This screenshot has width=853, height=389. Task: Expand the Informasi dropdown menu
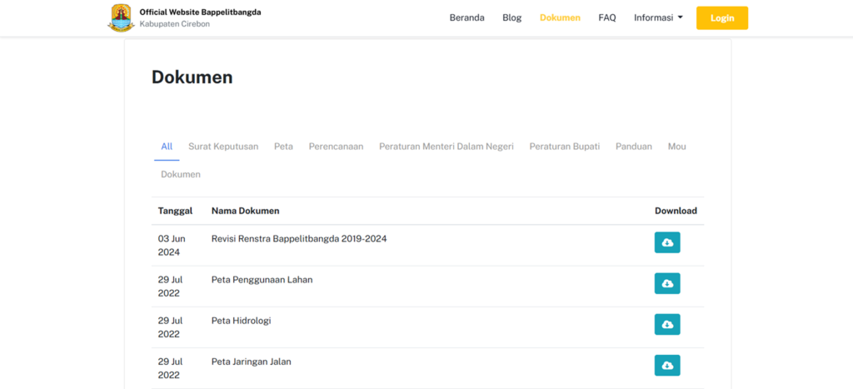click(x=658, y=18)
